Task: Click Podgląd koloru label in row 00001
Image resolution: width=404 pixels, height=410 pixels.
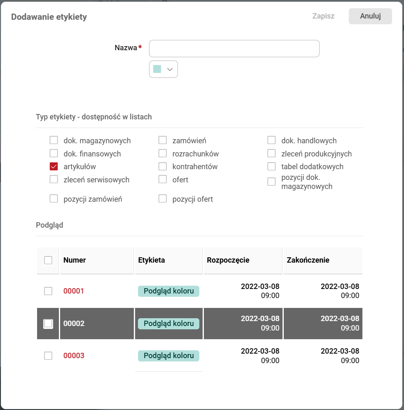Action: tap(168, 291)
